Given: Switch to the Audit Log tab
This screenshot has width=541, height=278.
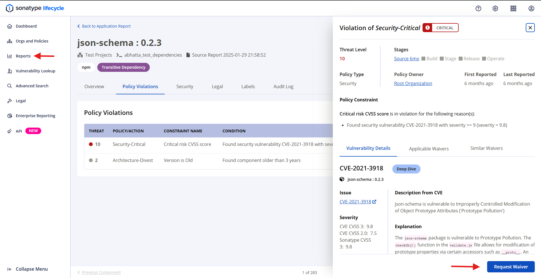Looking at the screenshot, I should coord(283,86).
